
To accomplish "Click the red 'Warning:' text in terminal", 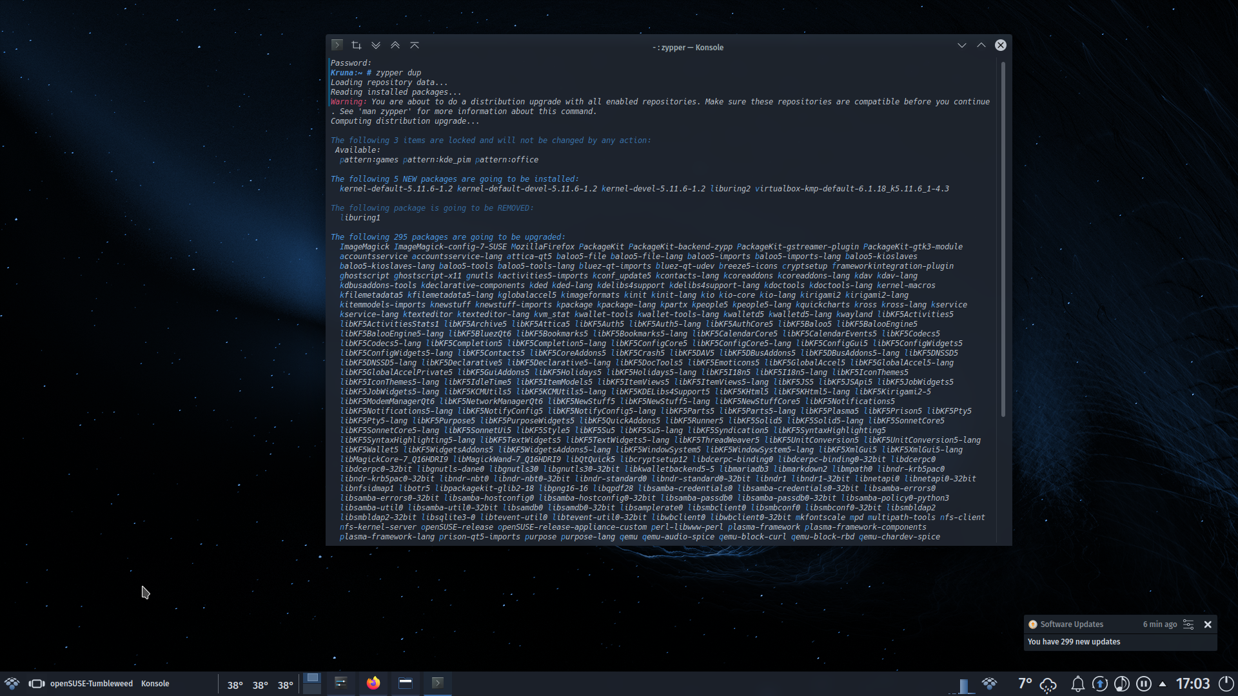I will point(349,102).
